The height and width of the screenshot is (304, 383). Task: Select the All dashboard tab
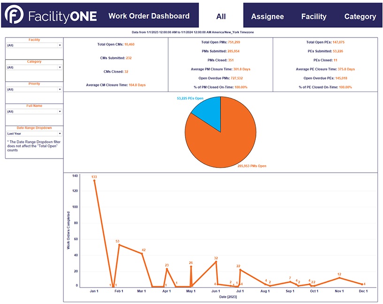pyautogui.click(x=221, y=15)
